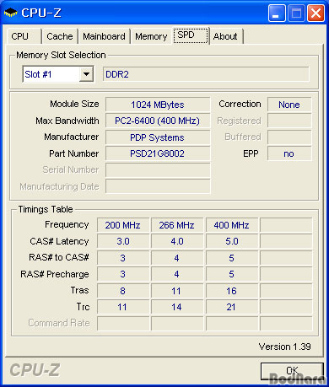This screenshot has width=329, height=387.
Task: Click the Part Number label
Action: coord(74,153)
